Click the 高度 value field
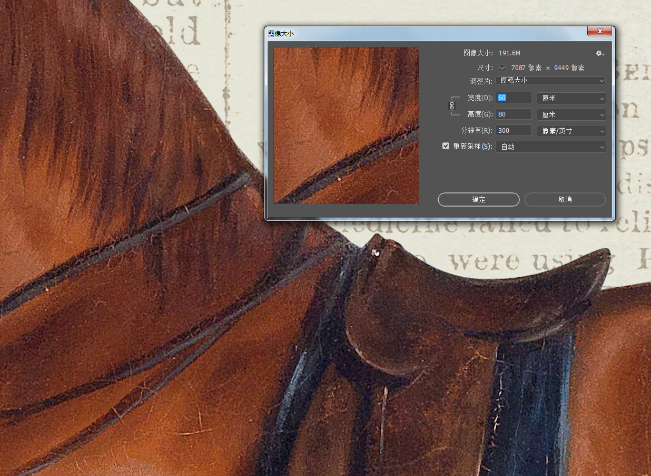This screenshot has height=476, width=651. [x=514, y=114]
